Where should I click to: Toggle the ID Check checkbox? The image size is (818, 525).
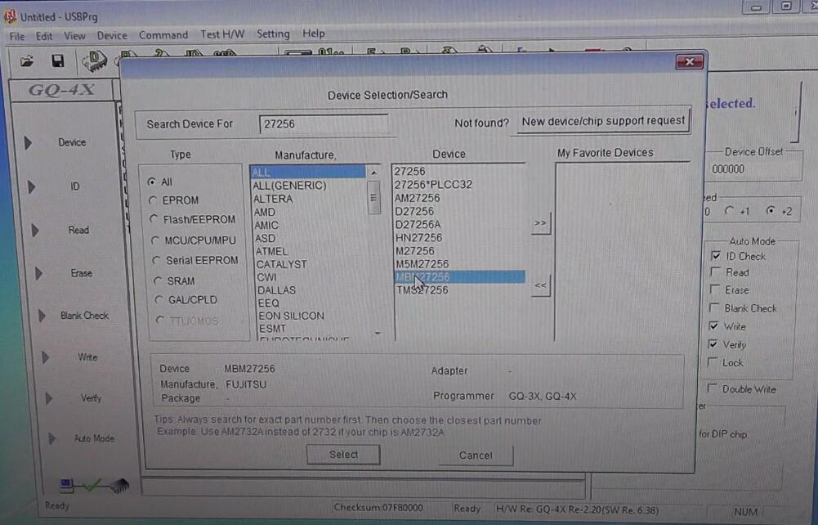pyautogui.click(x=716, y=256)
